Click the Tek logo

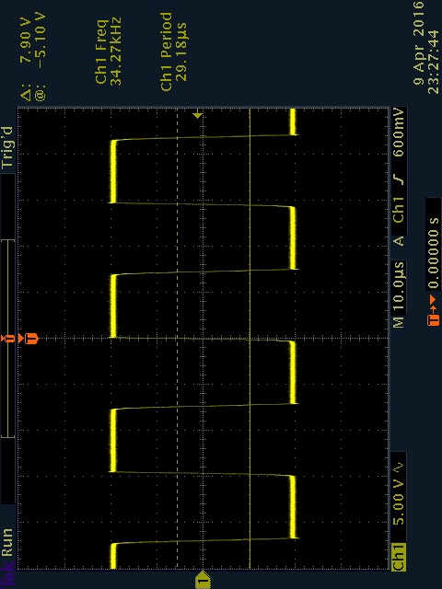(7, 572)
